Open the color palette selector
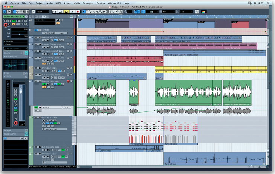Image resolution: width=275 pixels, height=174 pixels. pos(203,12)
